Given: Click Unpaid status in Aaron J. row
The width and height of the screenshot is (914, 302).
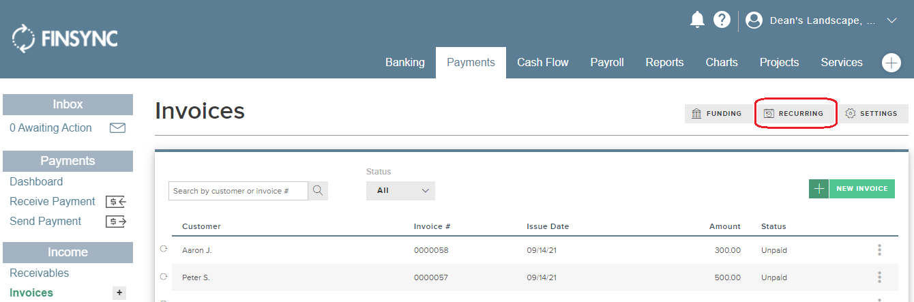Looking at the screenshot, I should point(774,250).
